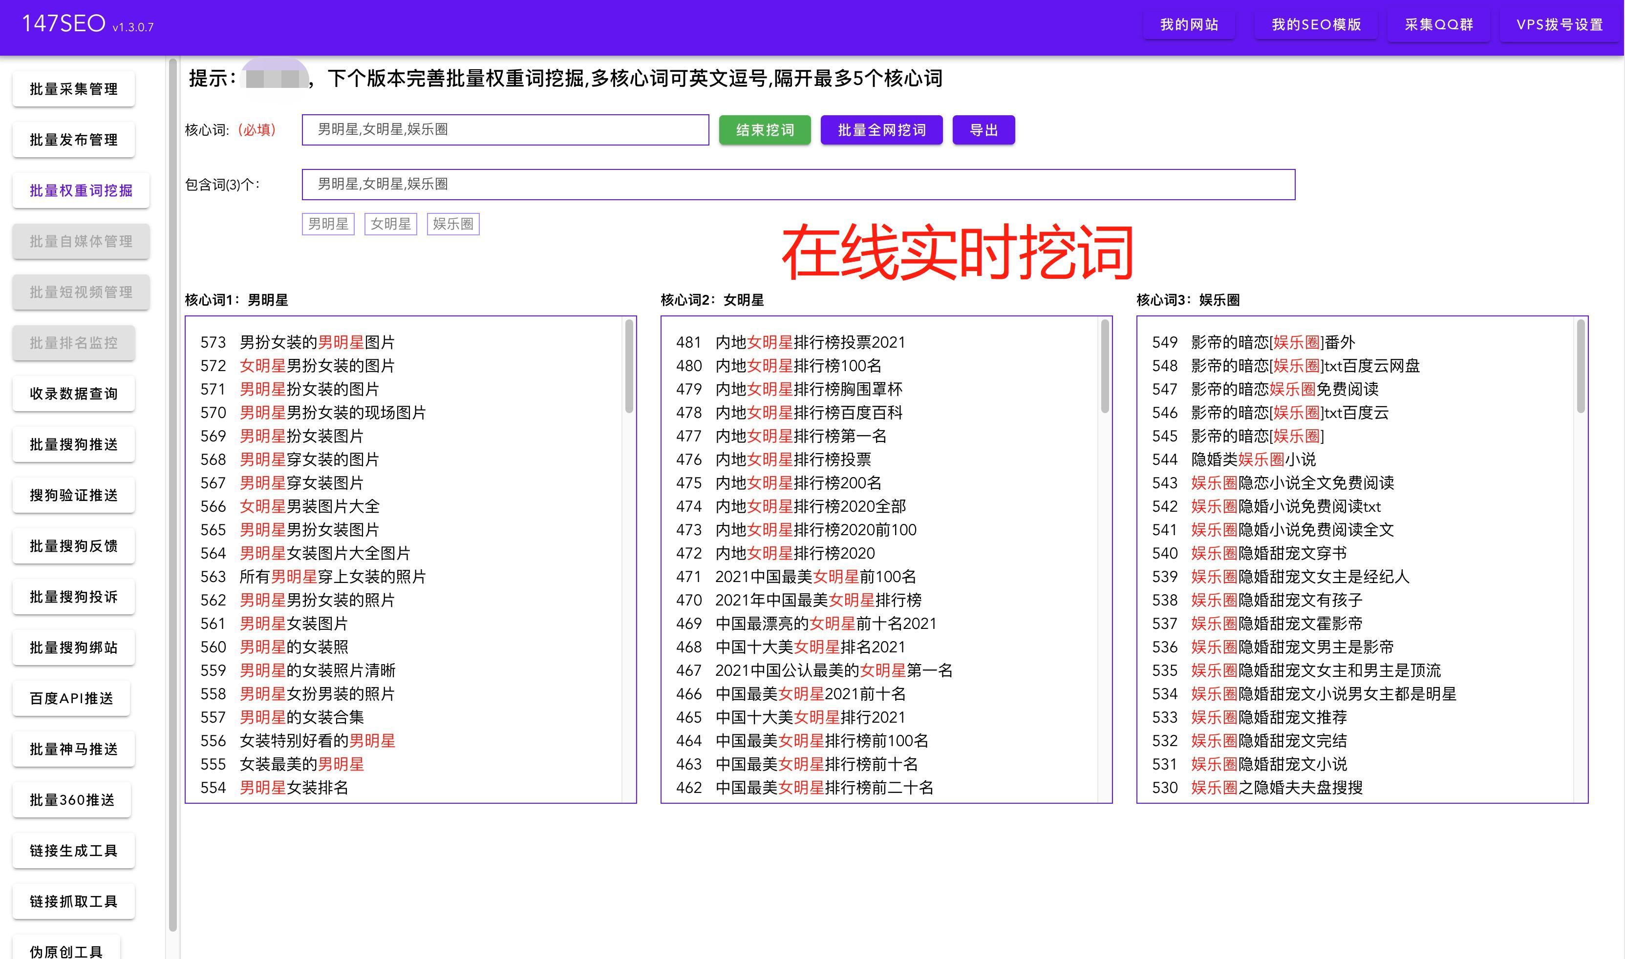Click the 批量采集管理 icon
This screenshot has width=1625, height=959.
(x=80, y=88)
